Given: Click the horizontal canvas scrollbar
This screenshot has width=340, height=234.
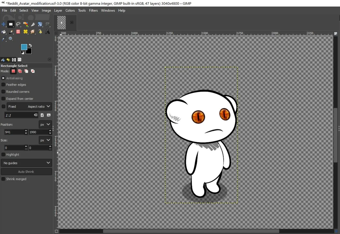Looking at the screenshot, I should coord(191,231).
